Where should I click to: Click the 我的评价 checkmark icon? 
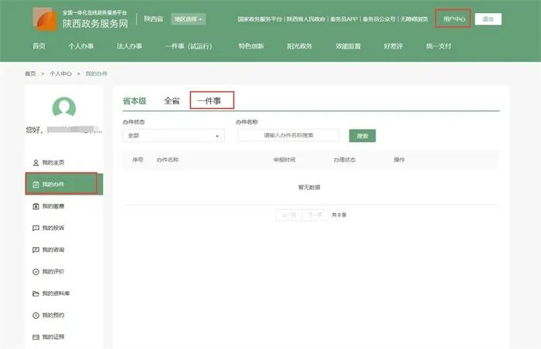(36, 272)
